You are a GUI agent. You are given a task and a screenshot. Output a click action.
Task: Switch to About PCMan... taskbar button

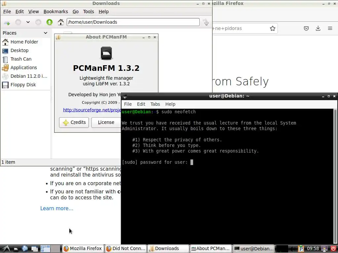point(211,248)
